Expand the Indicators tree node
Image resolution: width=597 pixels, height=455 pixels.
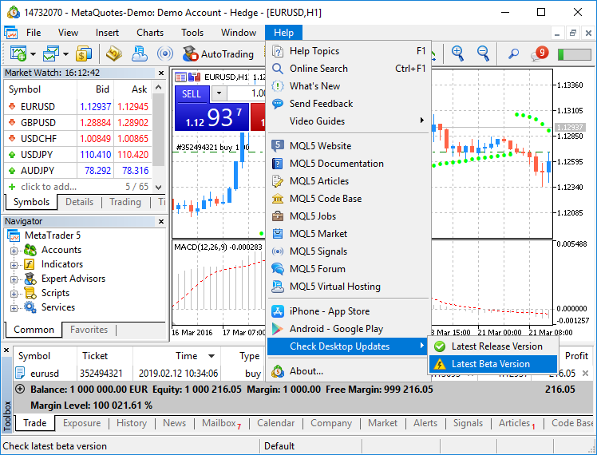coord(14,265)
